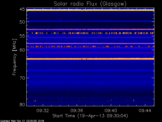Click the frequency tick label '50'

point(22,22)
